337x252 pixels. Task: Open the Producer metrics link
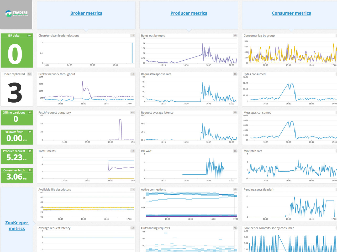(189, 13)
